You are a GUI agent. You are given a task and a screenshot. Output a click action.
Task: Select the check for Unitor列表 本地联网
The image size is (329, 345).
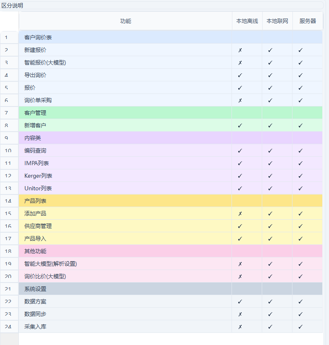coord(270,188)
